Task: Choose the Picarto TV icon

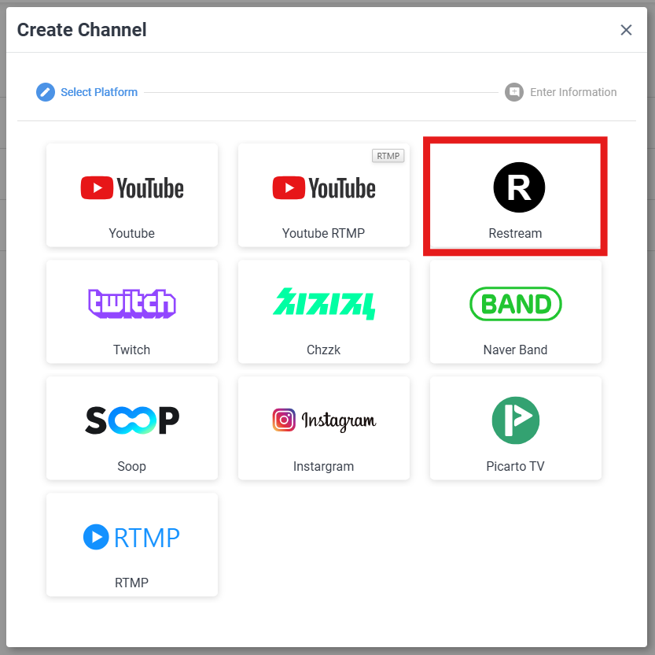Action: coord(515,420)
